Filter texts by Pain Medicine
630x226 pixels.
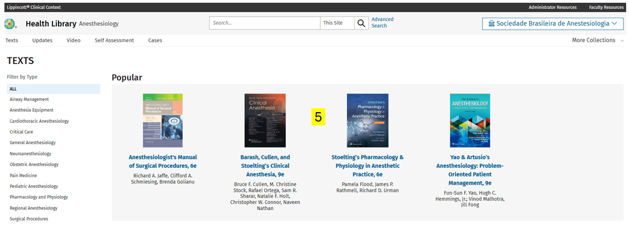pos(23,175)
